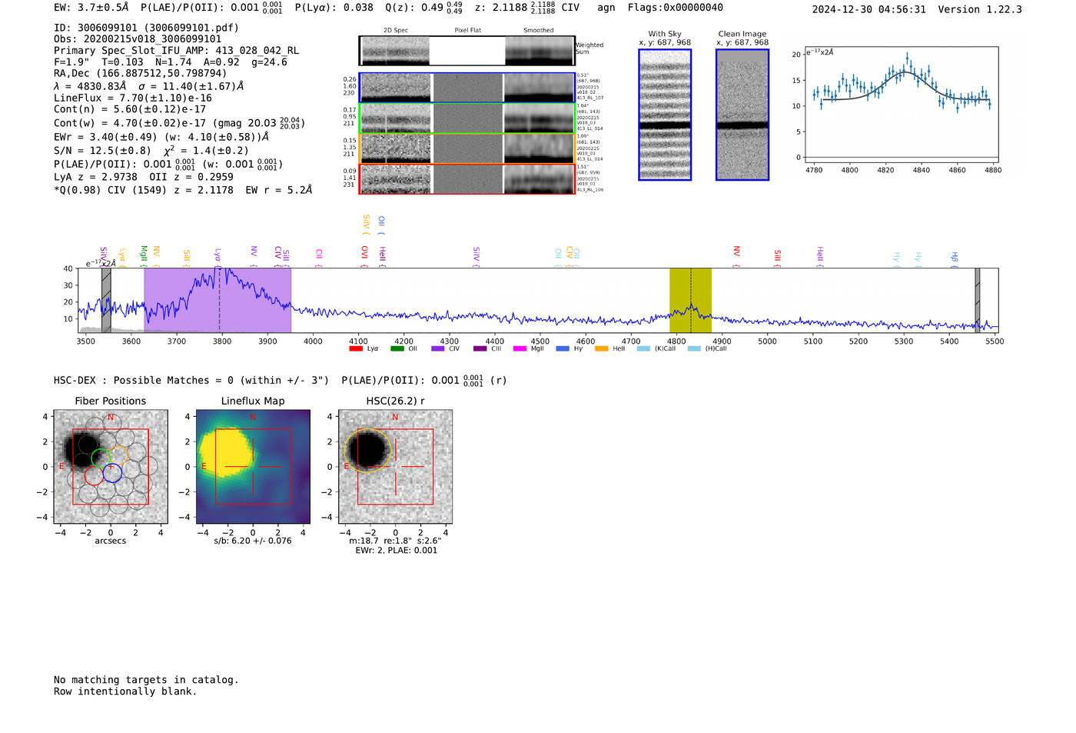Open the HSC(26.2) r image
This screenshot has width=1076, height=733.
pos(395,467)
